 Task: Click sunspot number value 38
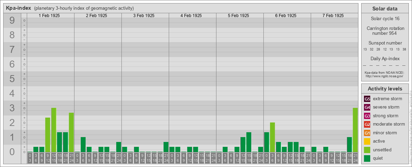pos(405,49)
